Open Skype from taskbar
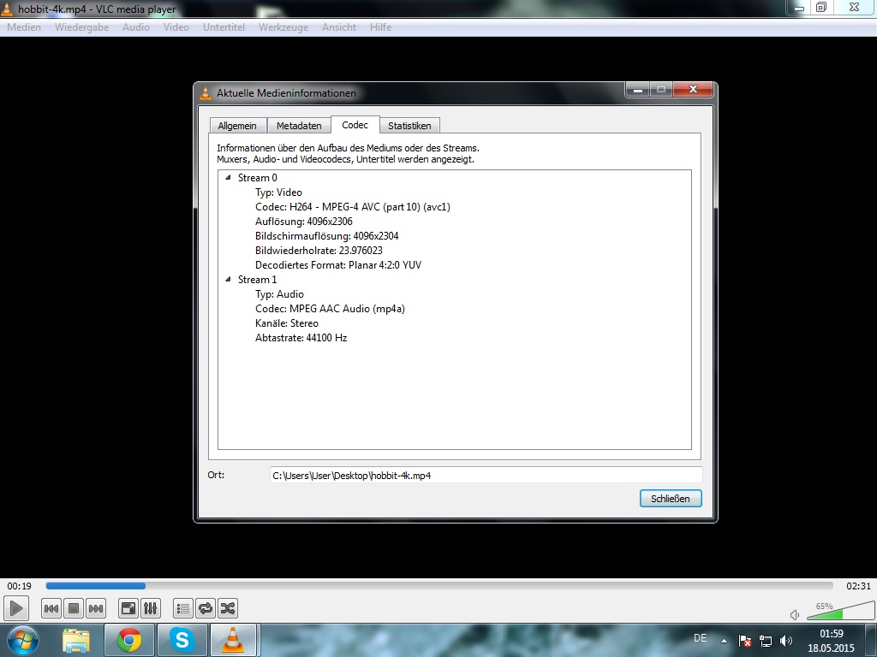 coord(182,641)
